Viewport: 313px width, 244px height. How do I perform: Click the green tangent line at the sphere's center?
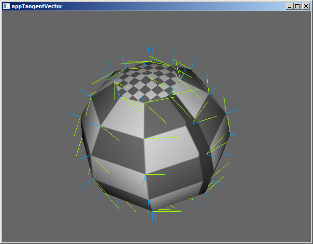tap(157, 139)
